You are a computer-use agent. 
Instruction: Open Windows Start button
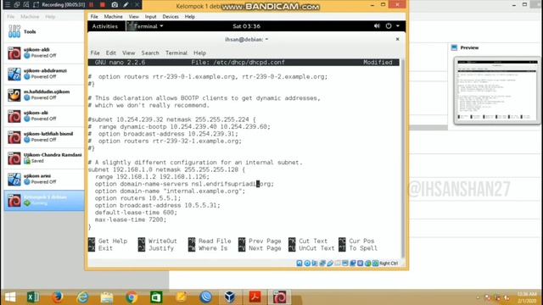10,297
